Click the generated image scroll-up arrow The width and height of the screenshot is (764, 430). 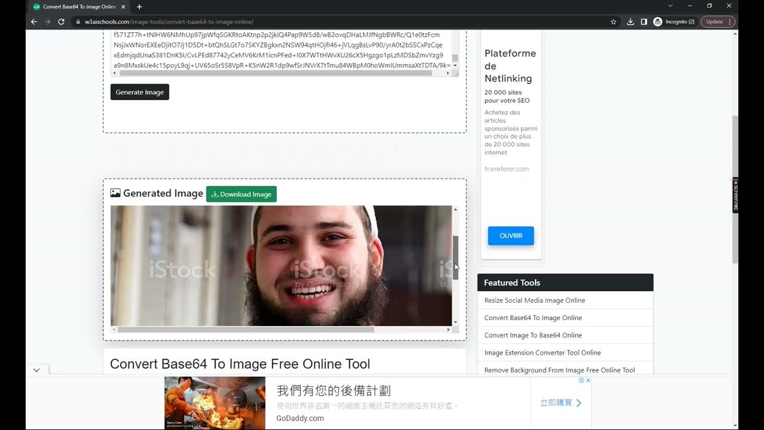click(x=455, y=210)
